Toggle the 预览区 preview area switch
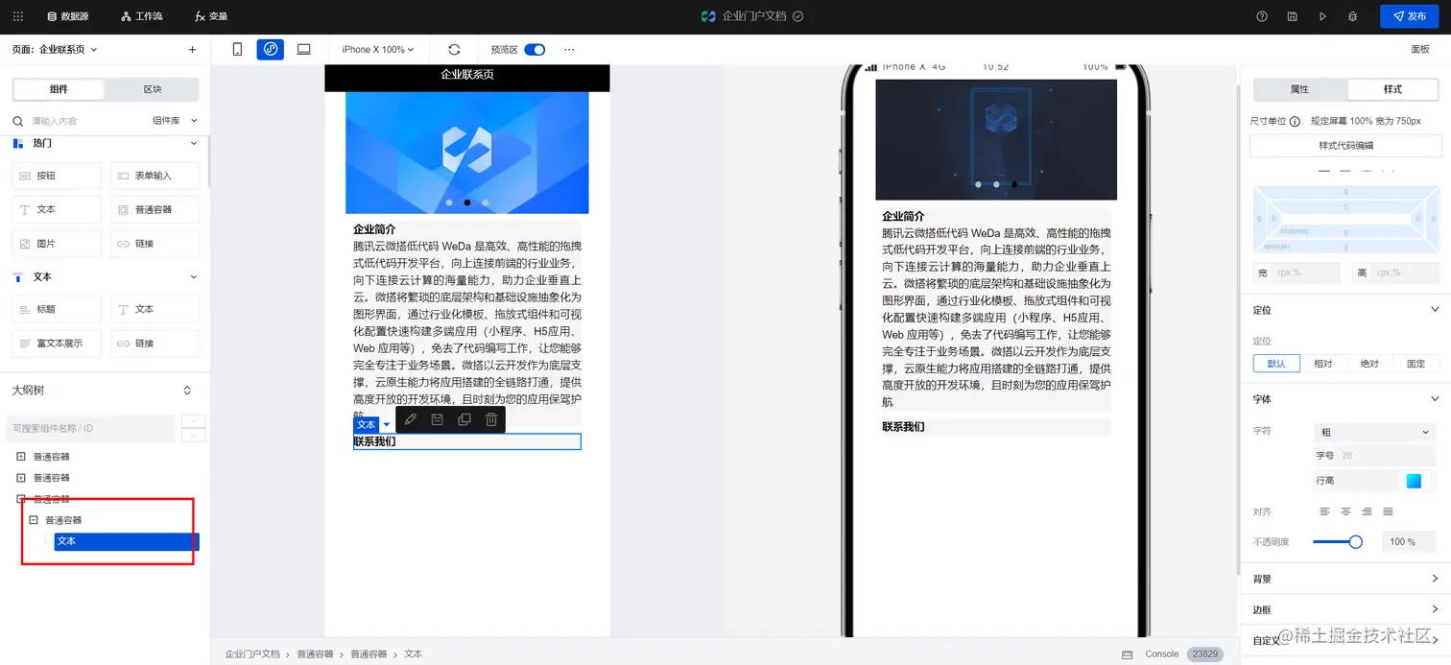 click(535, 49)
